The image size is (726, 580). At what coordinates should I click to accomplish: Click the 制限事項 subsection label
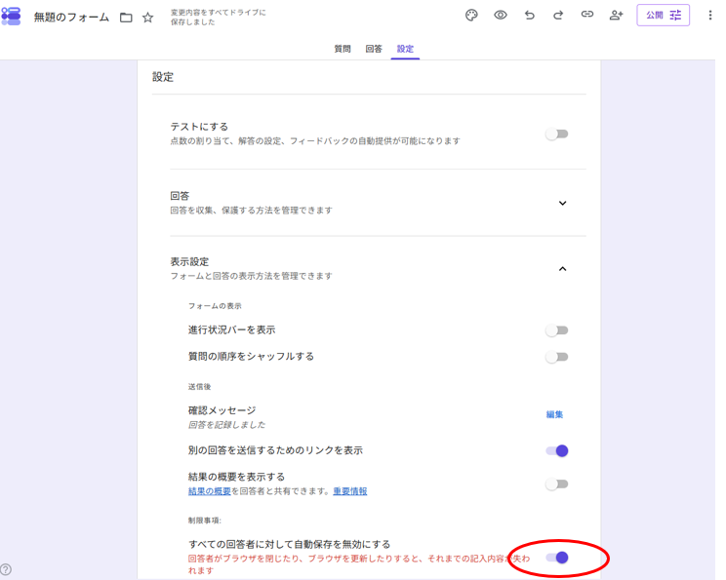[205, 521]
